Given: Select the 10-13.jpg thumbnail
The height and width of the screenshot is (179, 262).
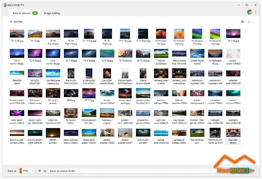Looking at the screenshot, I should click(x=35, y=34).
